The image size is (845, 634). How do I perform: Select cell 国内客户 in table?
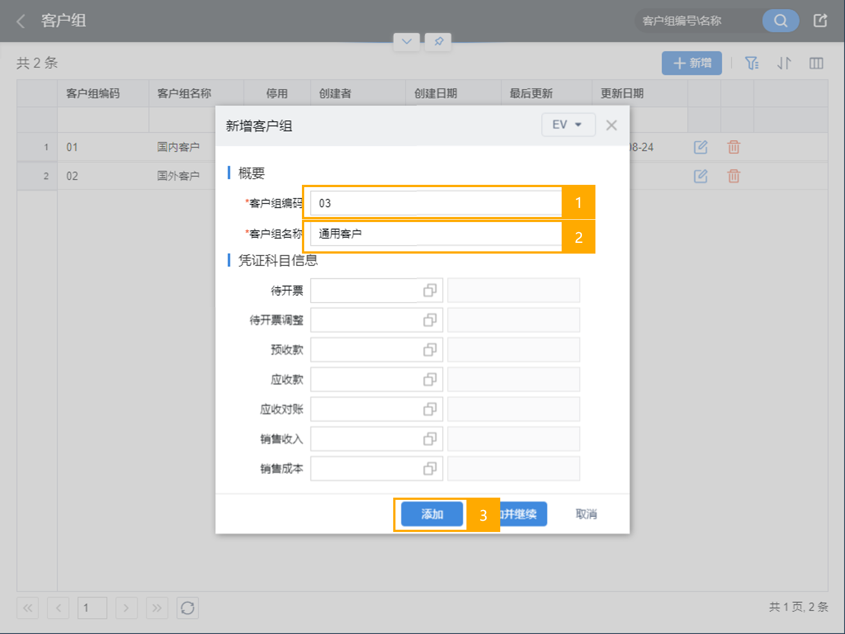point(179,147)
